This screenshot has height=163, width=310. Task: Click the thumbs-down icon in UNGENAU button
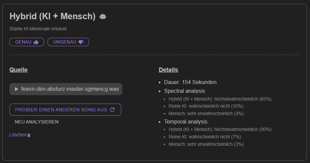(x=81, y=42)
